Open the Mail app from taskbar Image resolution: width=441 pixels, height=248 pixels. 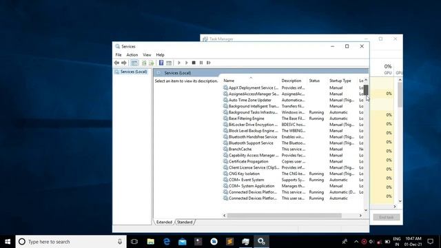(x=182, y=242)
